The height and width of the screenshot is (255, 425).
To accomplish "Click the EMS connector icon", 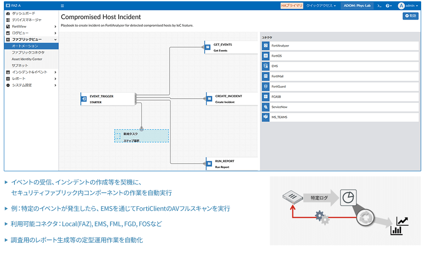I will coord(266,66).
